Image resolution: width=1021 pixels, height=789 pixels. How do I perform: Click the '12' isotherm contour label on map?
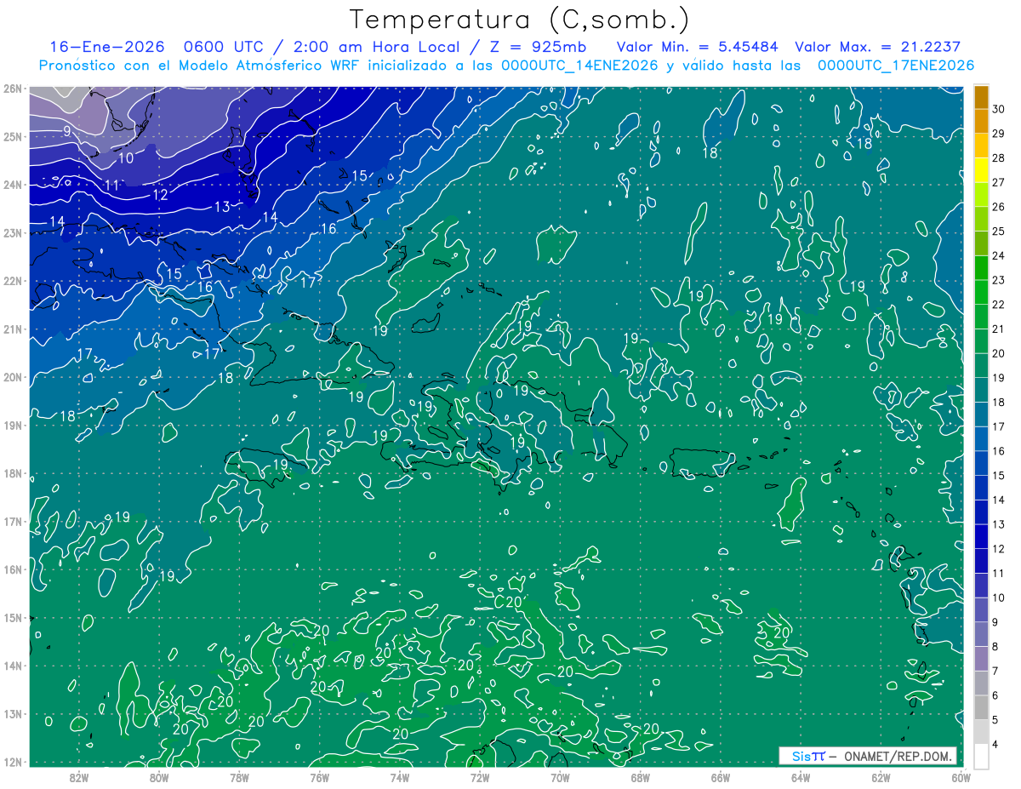click(x=160, y=195)
